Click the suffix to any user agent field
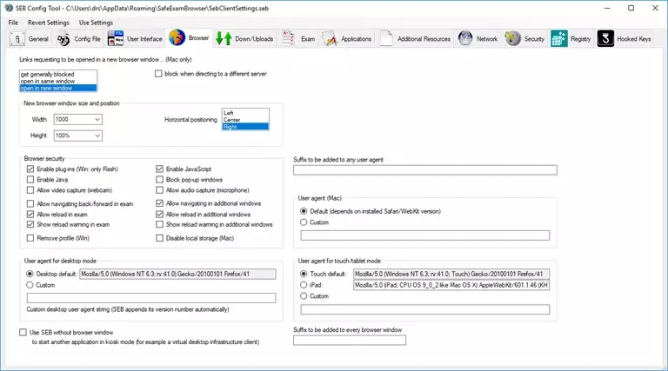The width and height of the screenshot is (668, 371). (424, 170)
